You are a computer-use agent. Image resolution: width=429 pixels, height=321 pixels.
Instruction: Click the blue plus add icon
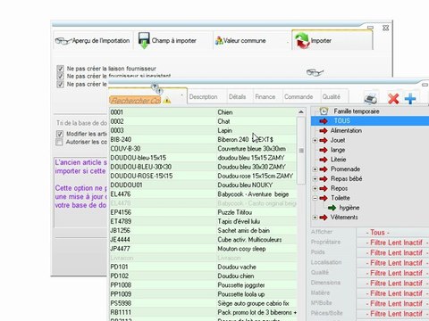(x=410, y=98)
